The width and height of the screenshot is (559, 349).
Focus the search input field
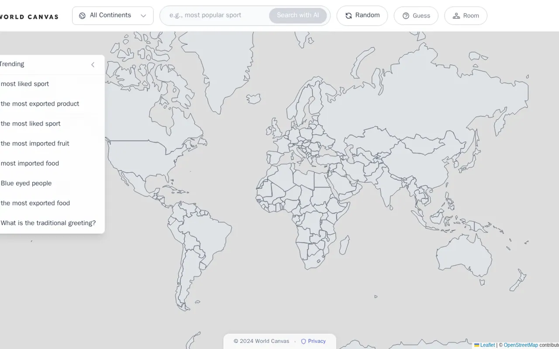click(x=217, y=15)
